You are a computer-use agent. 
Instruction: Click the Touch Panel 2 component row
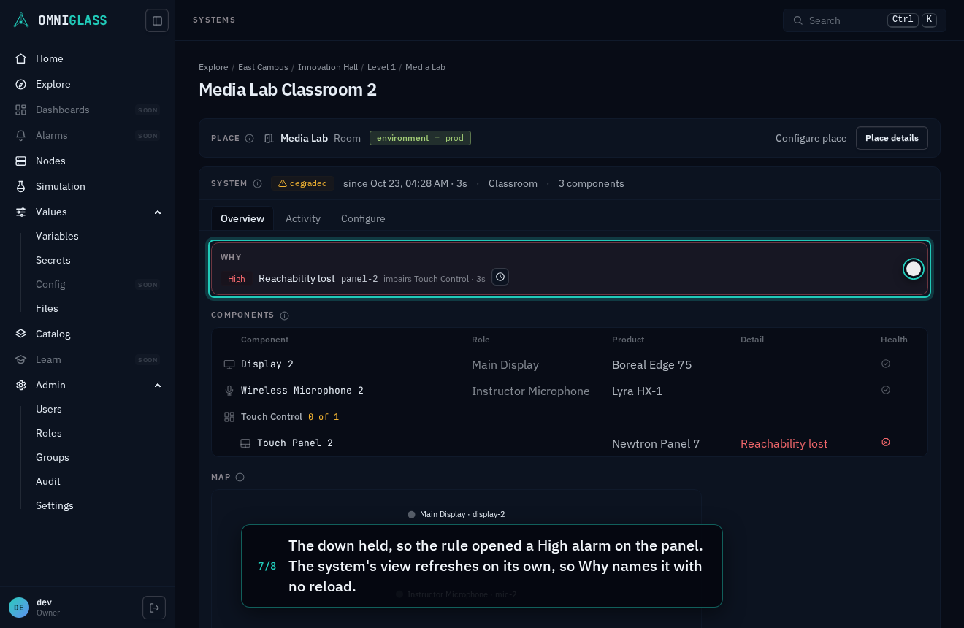pos(570,443)
